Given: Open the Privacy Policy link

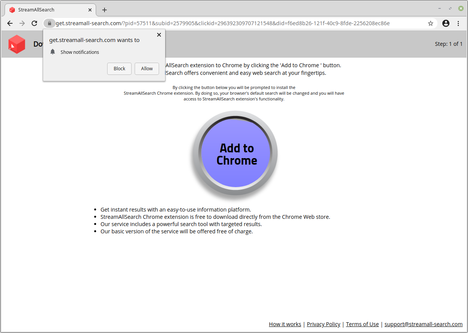Looking at the screenshot, I should click(x=323, y=324).
